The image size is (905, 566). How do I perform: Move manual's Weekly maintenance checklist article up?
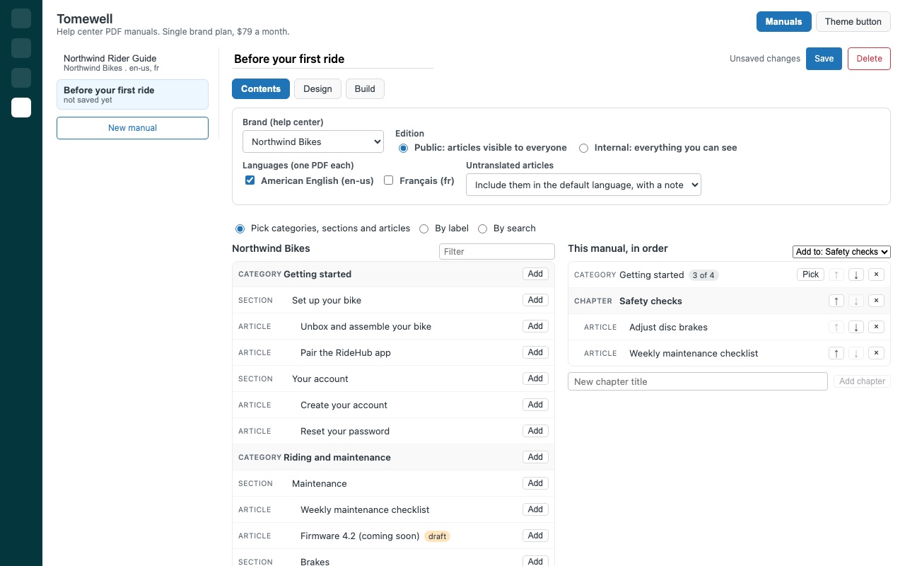tap(836, 353)
